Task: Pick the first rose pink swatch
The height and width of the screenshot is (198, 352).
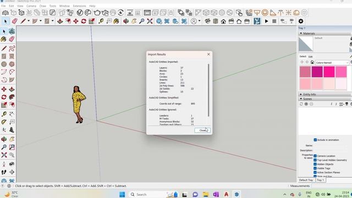Action: pyautogui.click(x=305, y=72)
